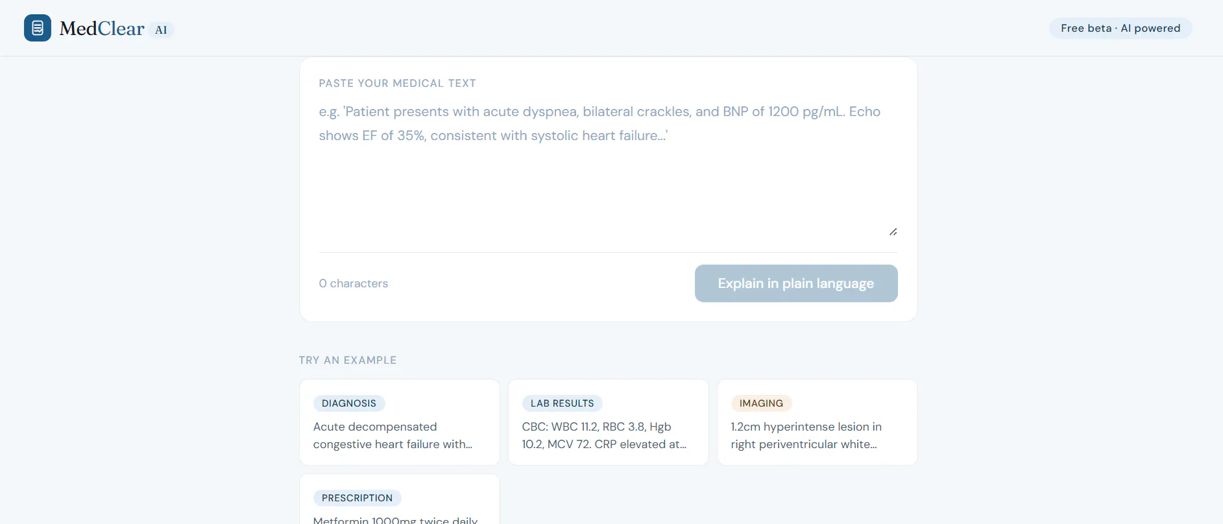1223x524 pixels.
Task: Click the DIAGNOSIS tag label
Action: tap(349, 403)
